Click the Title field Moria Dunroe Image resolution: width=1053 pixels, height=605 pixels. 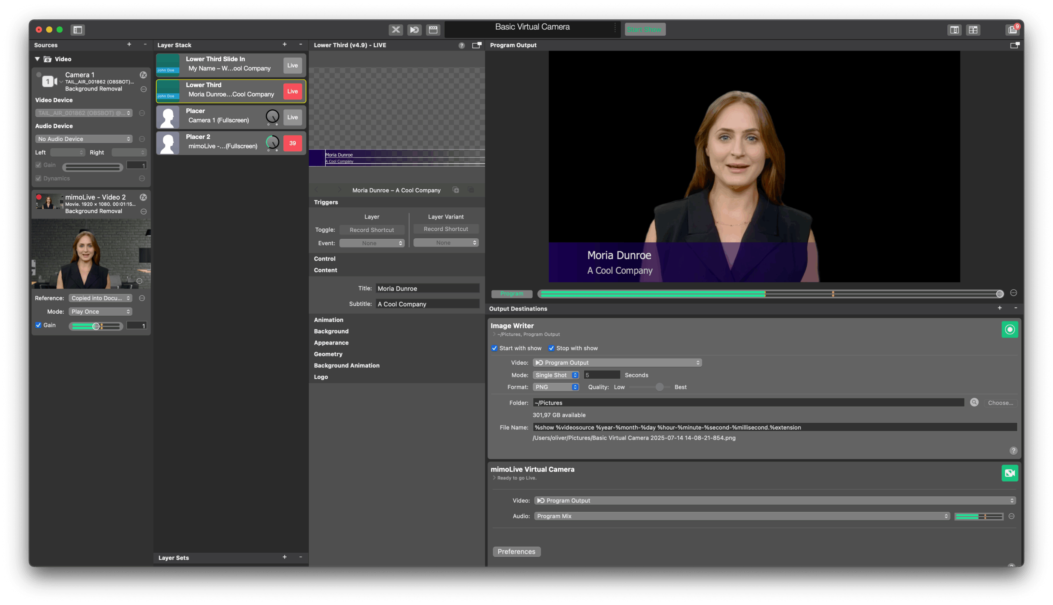pos(427,289)
